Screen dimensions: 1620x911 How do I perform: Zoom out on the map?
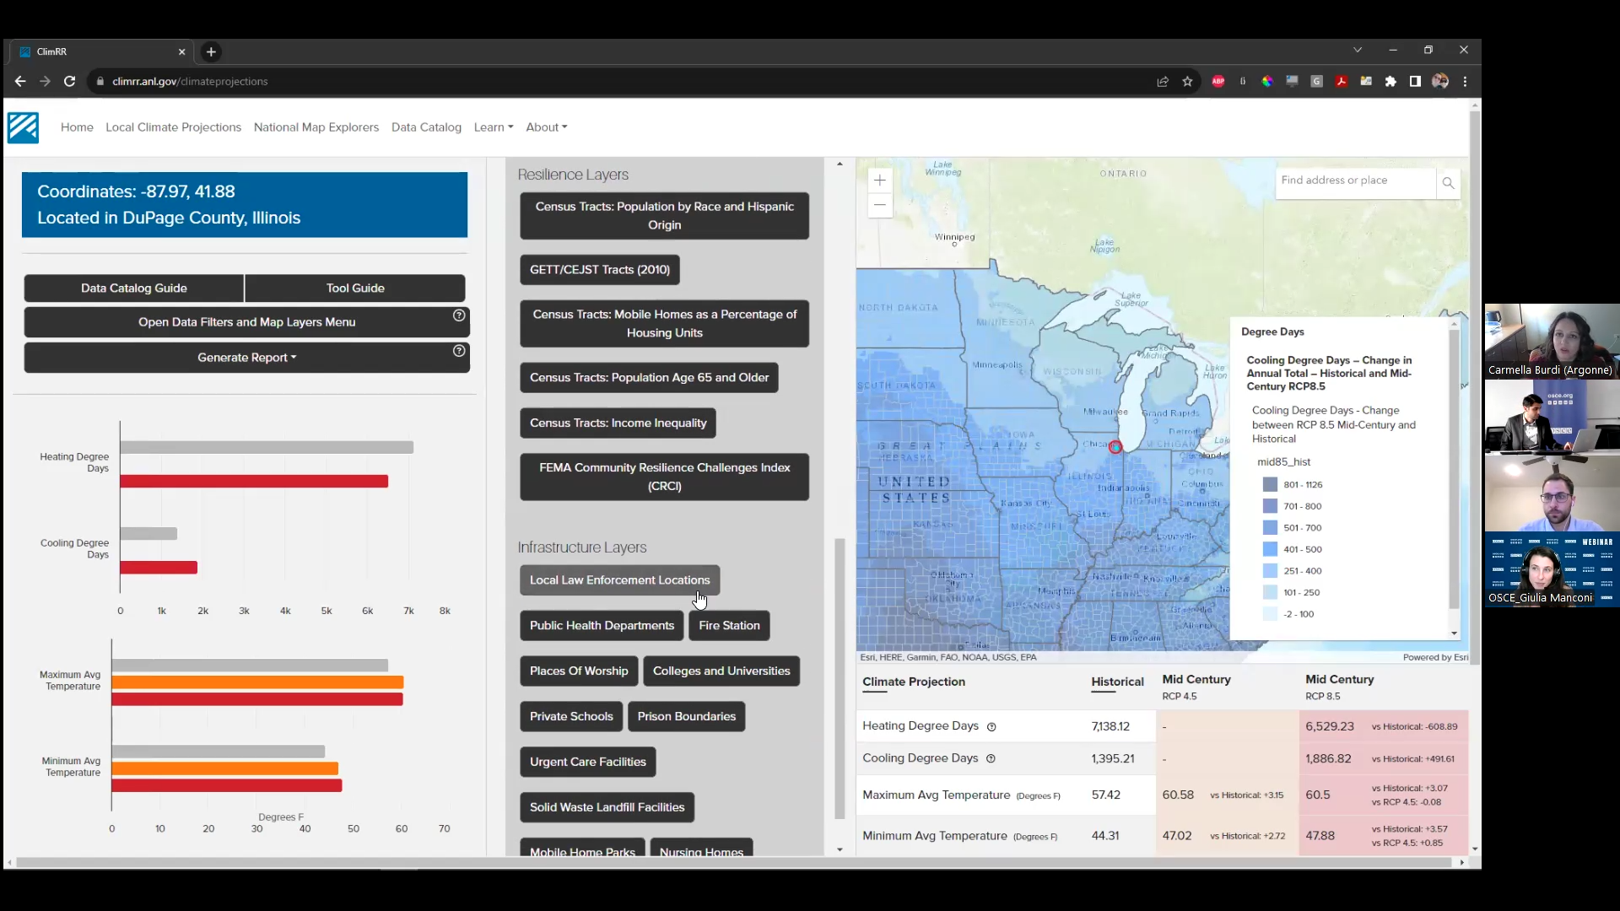click(x=879, y=205)
